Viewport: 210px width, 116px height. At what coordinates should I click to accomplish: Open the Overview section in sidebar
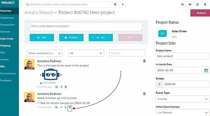pyautogui.click(x=6, y=11)
